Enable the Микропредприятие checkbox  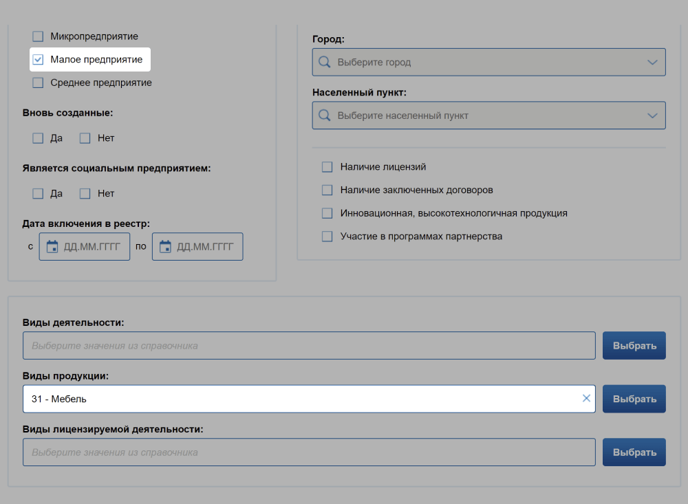pyautogui.click(x=39, y=36)
